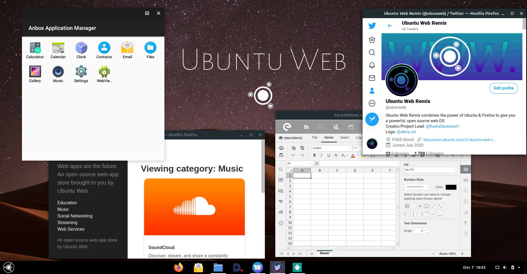
Task: Click the Print icon in ONLYOFFICE
Action: click(x=281, y=148)
